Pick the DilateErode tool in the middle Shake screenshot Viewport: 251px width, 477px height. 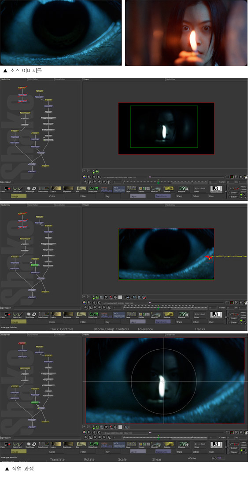pyautogui.click(x=93, y=314)
